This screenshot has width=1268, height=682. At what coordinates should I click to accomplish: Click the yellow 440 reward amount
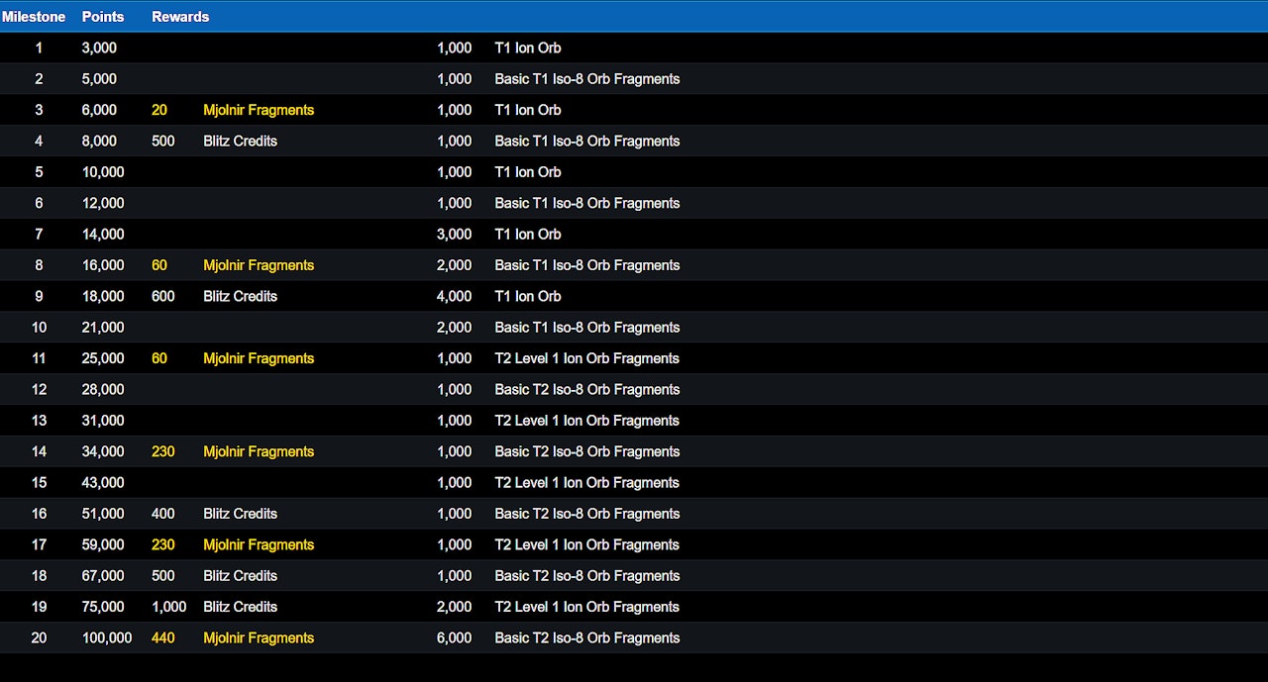[162, 637]
